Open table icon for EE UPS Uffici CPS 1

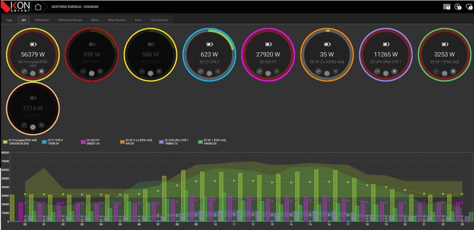point(394,71)
